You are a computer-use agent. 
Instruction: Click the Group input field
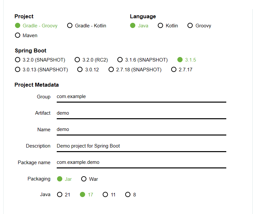pyautogui.click(x=141, y=97)
